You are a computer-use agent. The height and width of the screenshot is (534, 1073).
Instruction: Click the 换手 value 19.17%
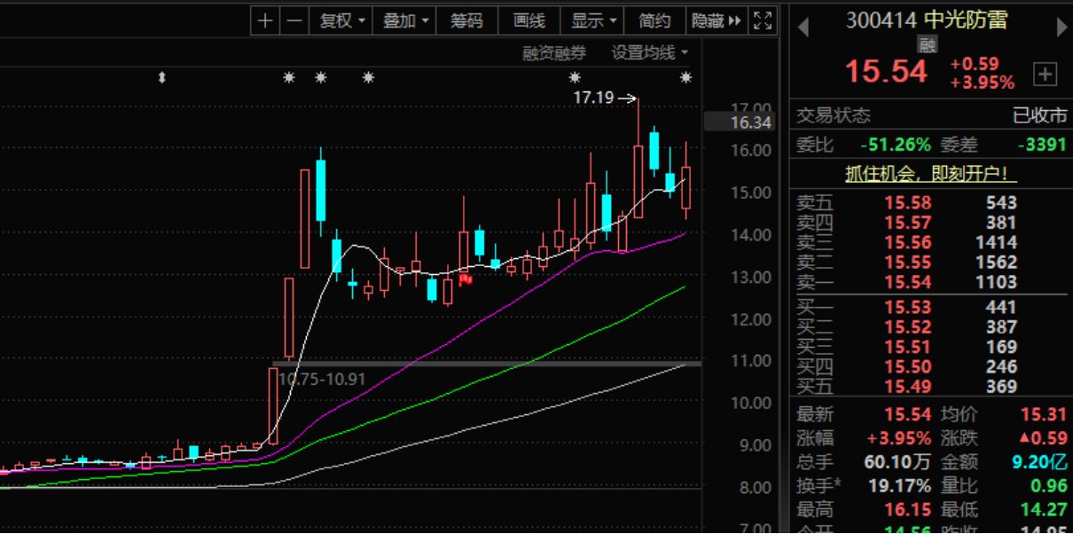pyautogui.click(x=897, y=486)
